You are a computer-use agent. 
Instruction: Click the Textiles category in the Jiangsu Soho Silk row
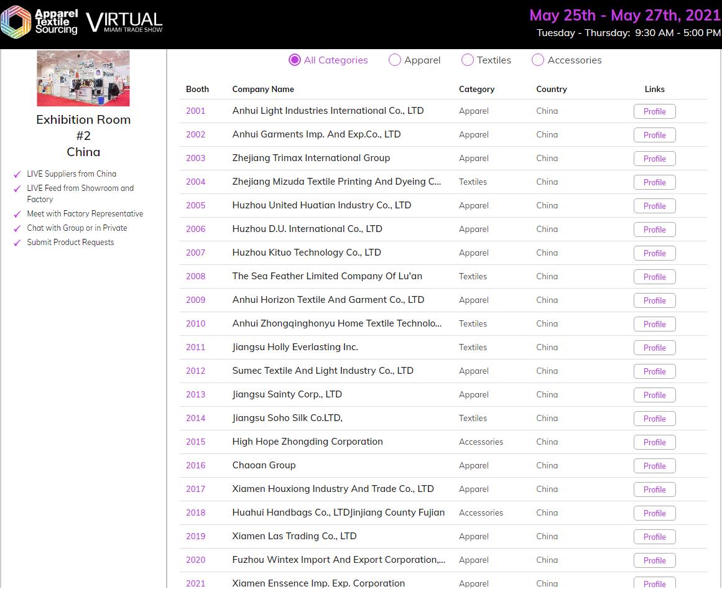pyautogui.click(x=473, y=418)
